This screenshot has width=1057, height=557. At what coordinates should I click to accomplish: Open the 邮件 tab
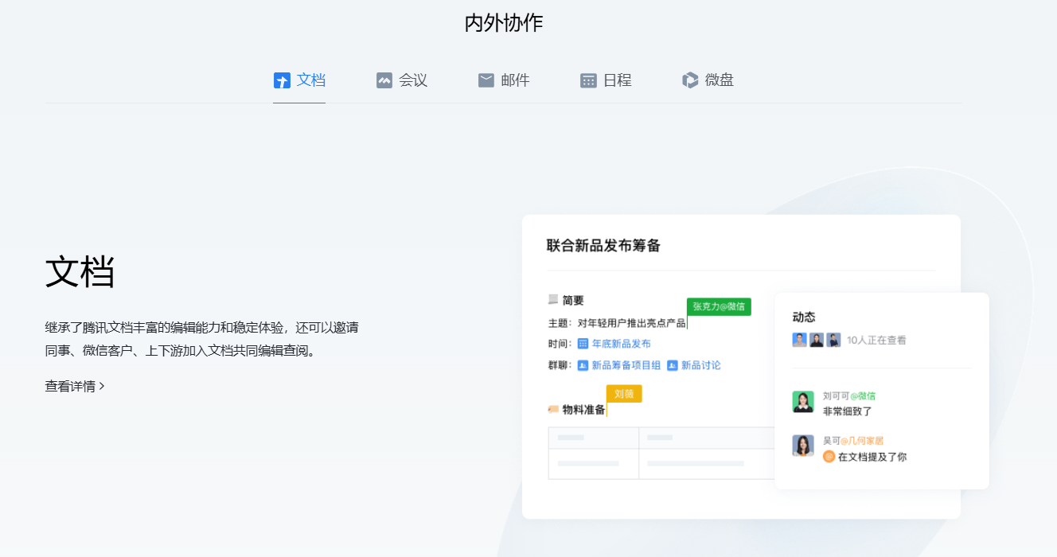(x=504, y=80)
